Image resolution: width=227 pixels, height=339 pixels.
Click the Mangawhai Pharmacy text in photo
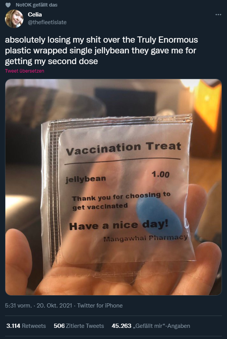click(x=146, y=238)
